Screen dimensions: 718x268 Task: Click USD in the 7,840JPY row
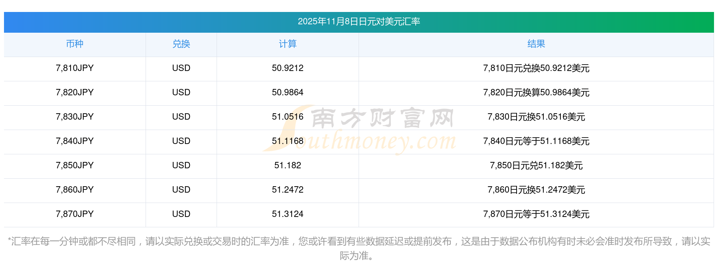pos(181,141)
